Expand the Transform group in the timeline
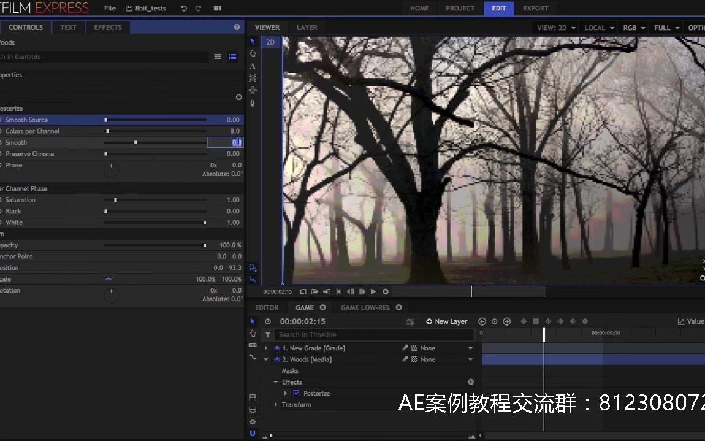Screen dimensions: 705x441 (x=275, y=404)
